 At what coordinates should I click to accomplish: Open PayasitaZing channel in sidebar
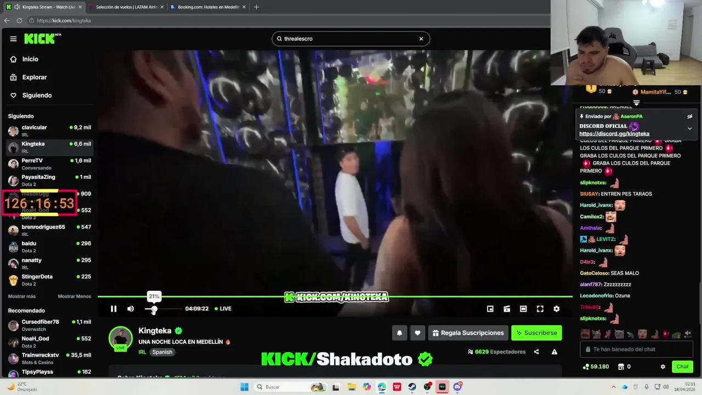(x=49, y=180)
